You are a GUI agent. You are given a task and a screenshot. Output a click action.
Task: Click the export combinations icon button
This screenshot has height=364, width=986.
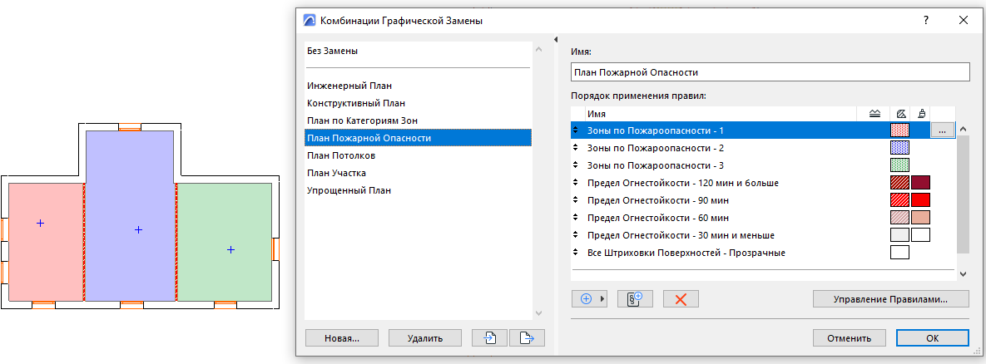526,338
